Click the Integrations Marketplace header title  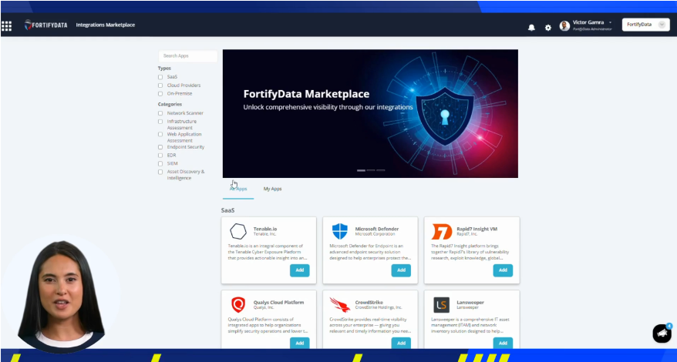(x=106, y=25)
